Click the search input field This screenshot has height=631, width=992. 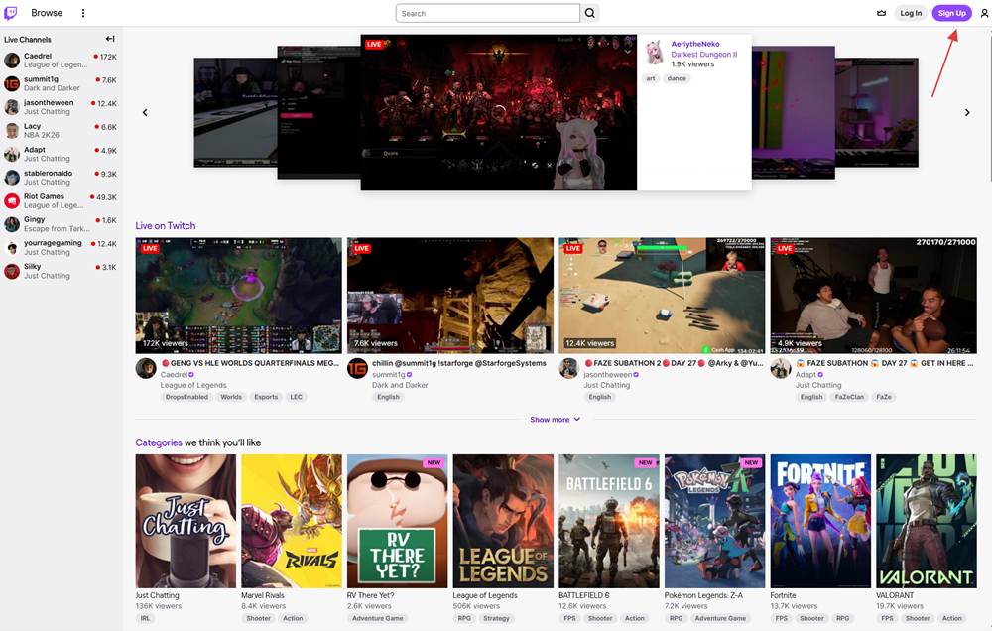point(486,12)
